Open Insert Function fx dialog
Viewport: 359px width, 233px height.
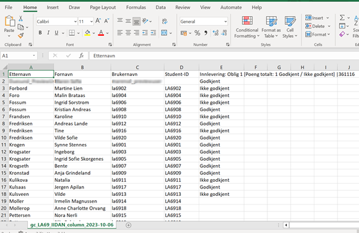click(81, 56)
